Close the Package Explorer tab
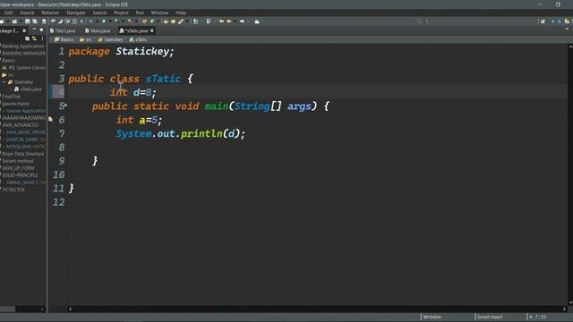573x322 pixels. click(x=24, y=30)
